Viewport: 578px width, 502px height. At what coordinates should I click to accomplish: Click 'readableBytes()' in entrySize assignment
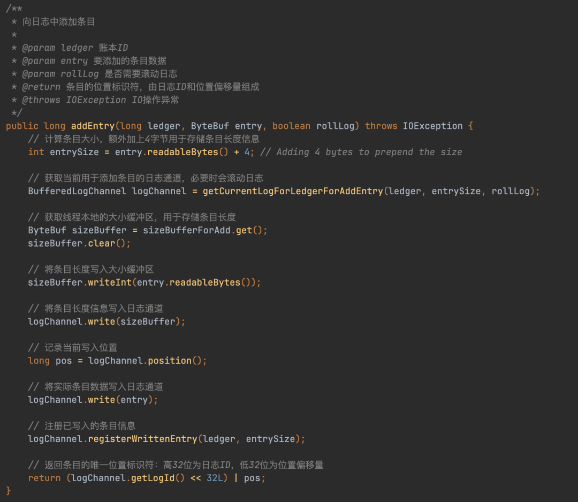(188, 152)
